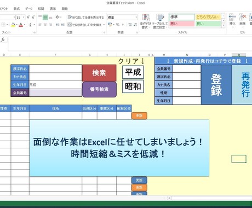The width and height of the screenshot is (252, 208).
Task: Expand the cell styles gallery more arrow
Action: click(223, 26)
